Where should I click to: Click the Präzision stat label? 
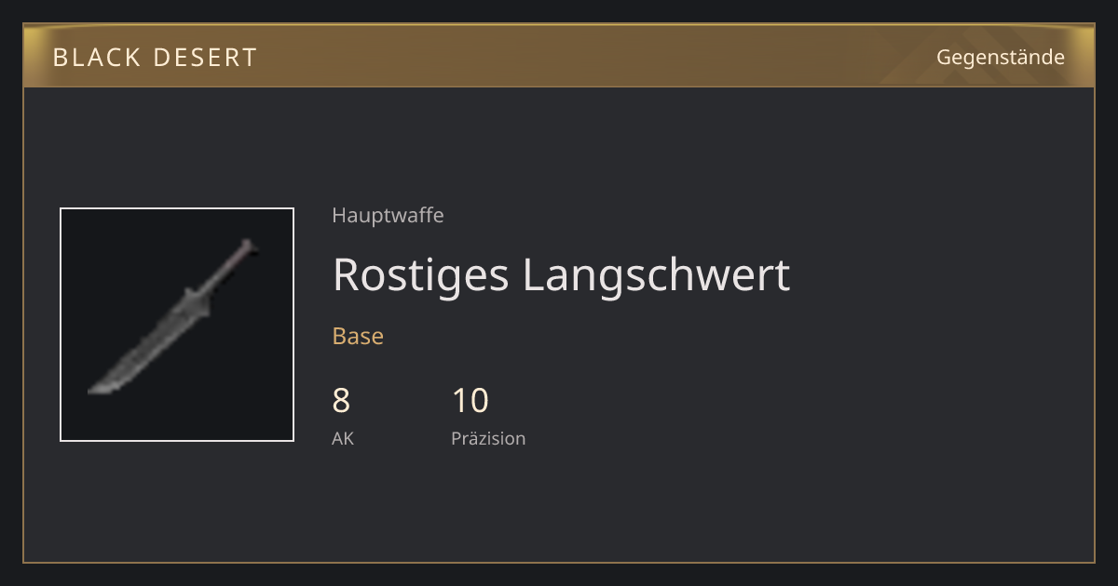tap(488, 438)
